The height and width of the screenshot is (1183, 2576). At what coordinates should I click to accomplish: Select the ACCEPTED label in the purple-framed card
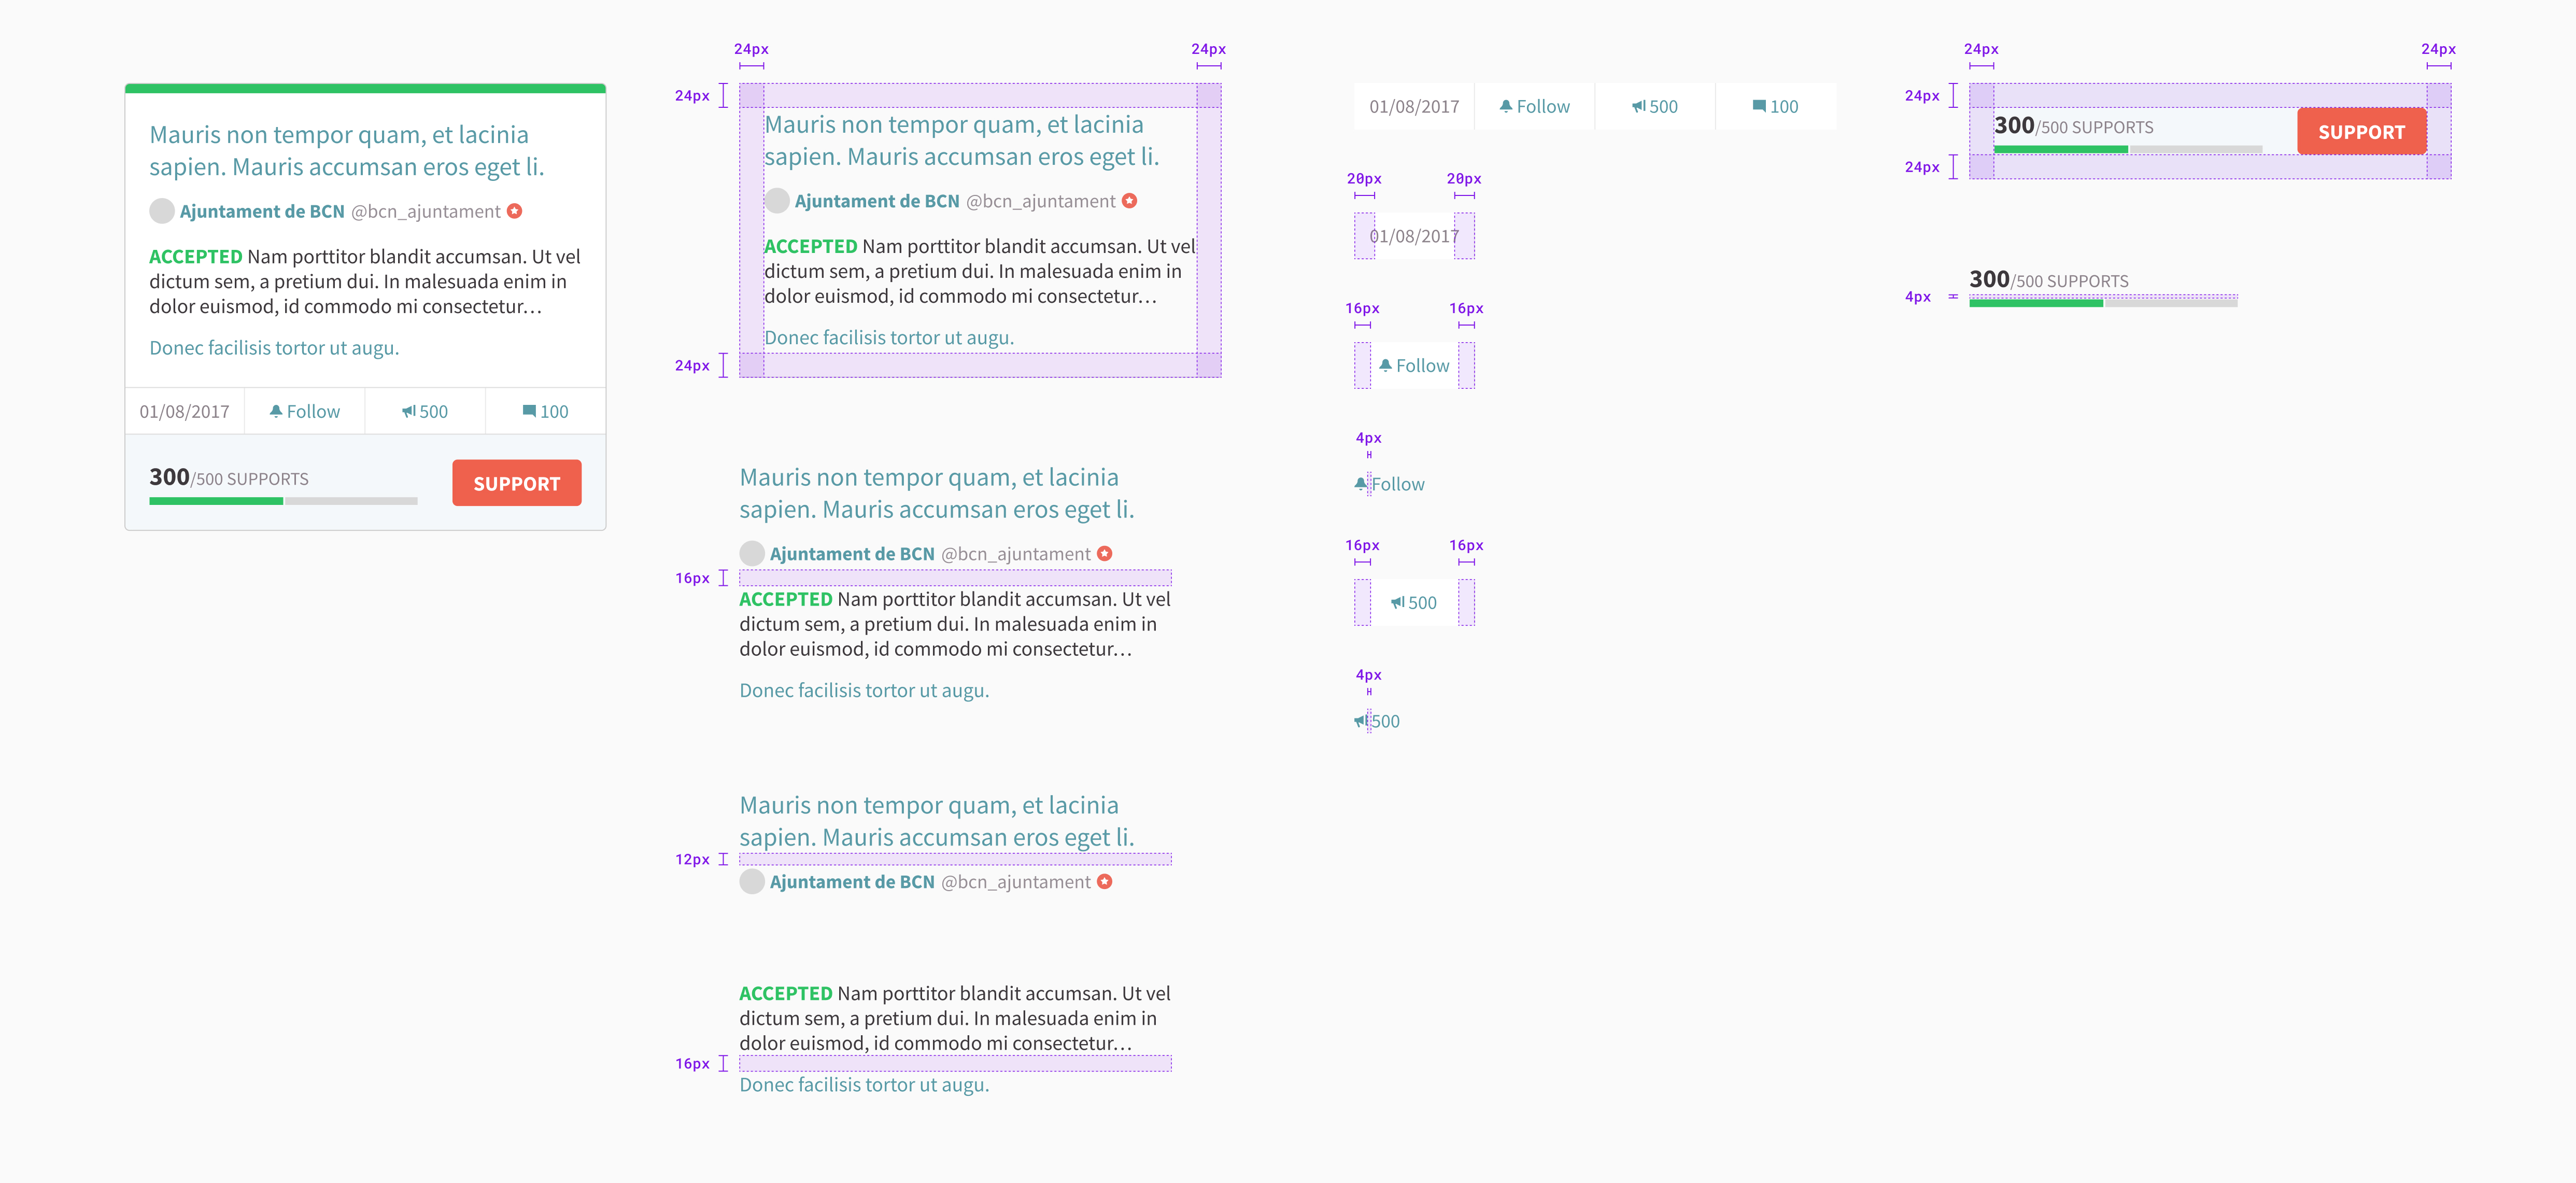[x=811, y=247]
